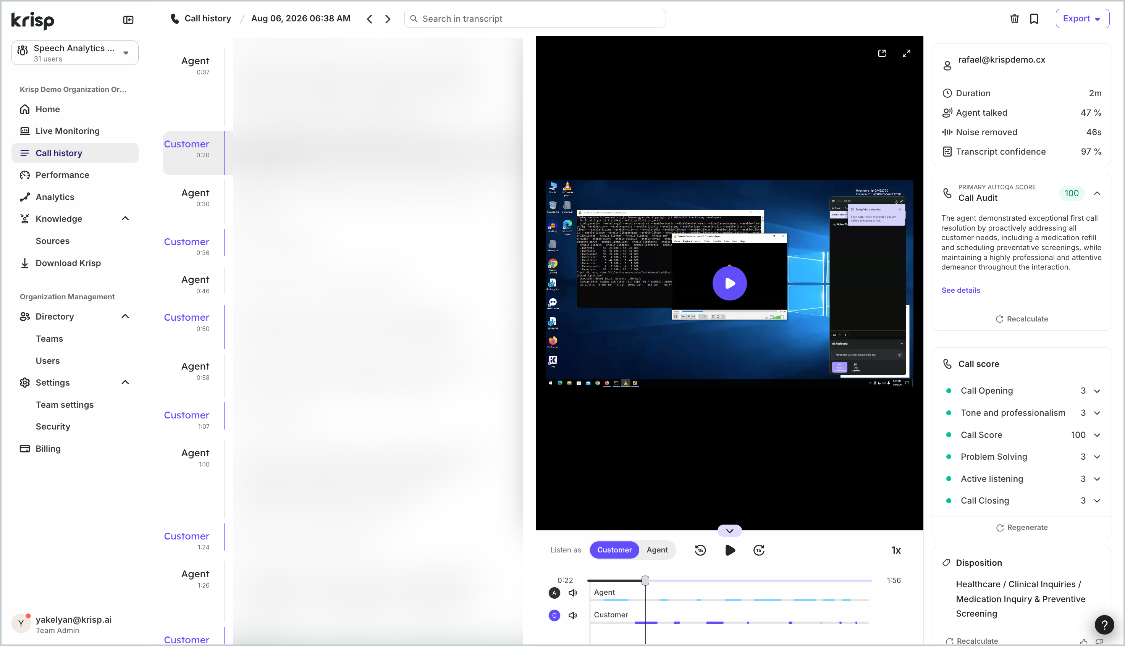Select Call history in sidebar
This screenshot has height=646, width=1125.
[74, 153]
